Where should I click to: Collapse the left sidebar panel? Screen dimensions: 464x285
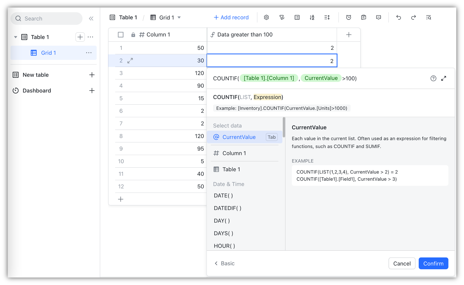click(x=91, y=18)
